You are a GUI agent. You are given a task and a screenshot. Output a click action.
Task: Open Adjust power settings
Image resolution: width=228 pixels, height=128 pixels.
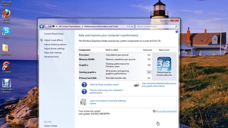tap(54, 48)
